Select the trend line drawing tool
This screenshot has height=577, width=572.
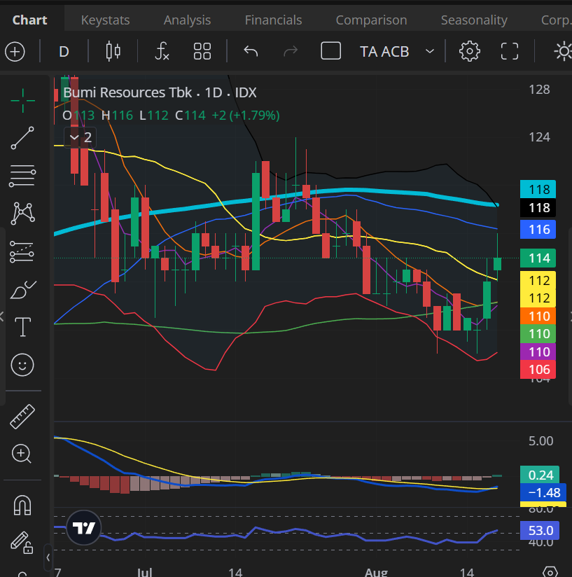point(22,138)
